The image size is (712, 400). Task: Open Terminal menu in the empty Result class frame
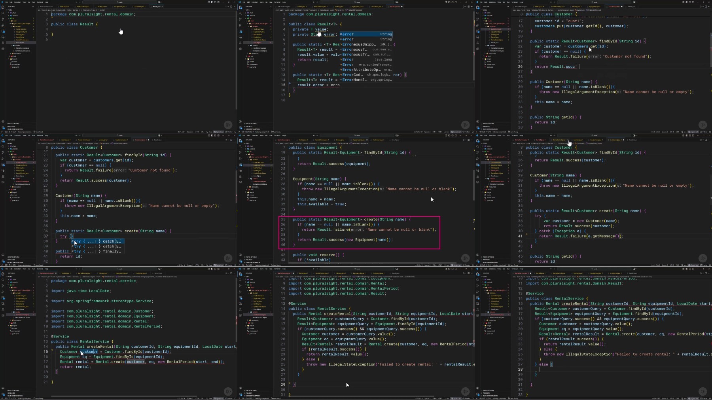[40, 2]
